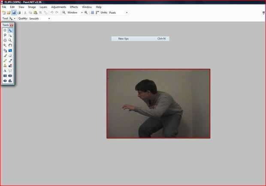Toggle the rulers icon
Image resolution: width=266 pixels, height=186 pixels.
point(97,12)
